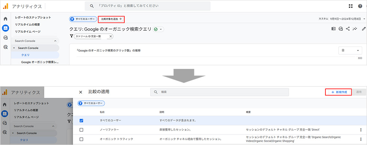Screen dimensions: 367x145
Task: Click 概要 column header
Action: pyautogui.click(x=248, y=112)
